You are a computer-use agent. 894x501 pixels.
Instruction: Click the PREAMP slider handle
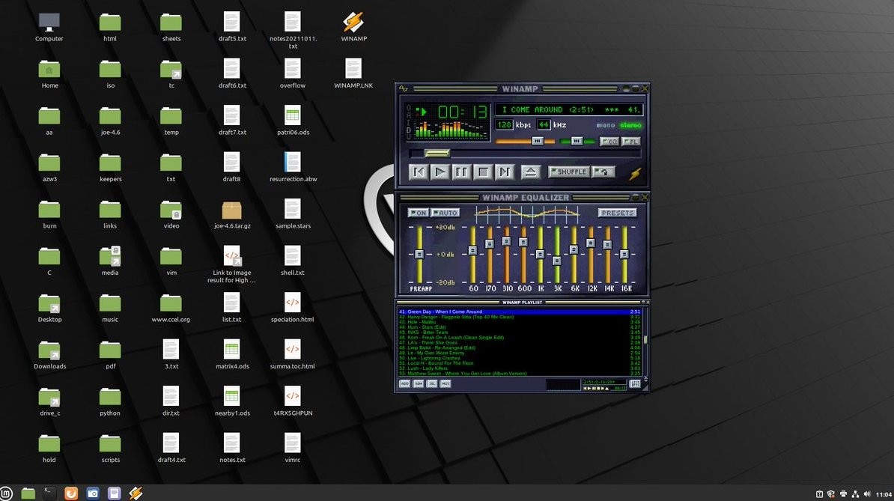(x=419, y=255)
